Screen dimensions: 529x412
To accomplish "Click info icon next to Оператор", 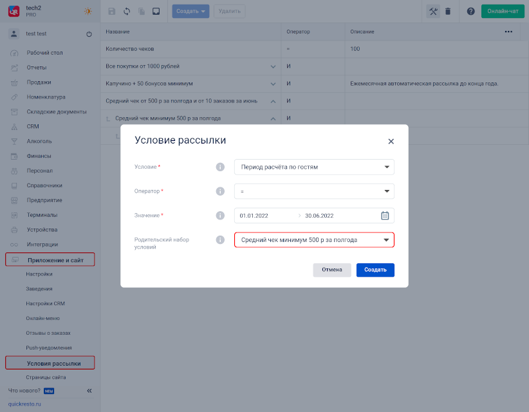I will point(220,191).
